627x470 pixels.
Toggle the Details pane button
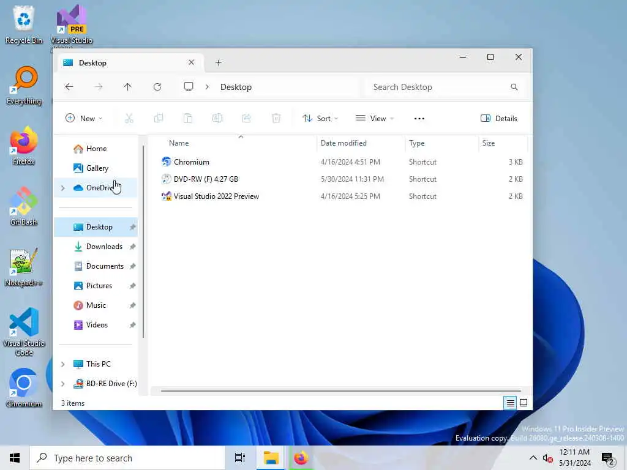pyautogui.click(x=498, y=118)
